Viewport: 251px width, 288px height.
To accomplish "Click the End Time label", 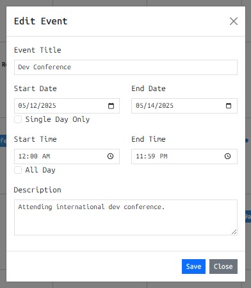I will 149,139.
